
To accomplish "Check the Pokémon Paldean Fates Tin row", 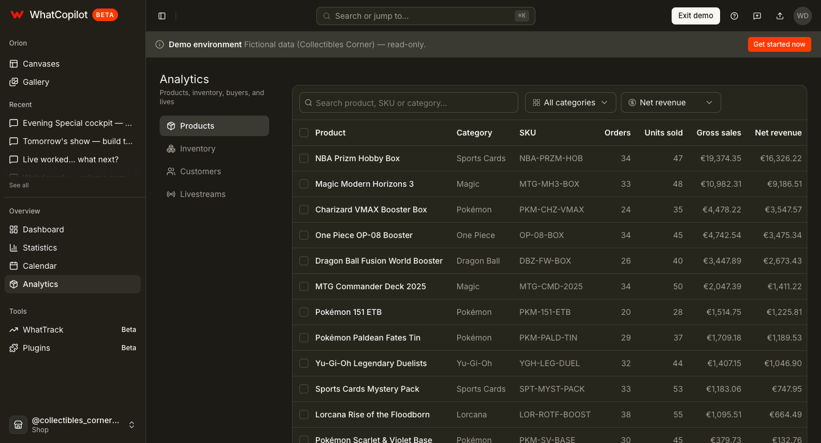I will [304, 338].
